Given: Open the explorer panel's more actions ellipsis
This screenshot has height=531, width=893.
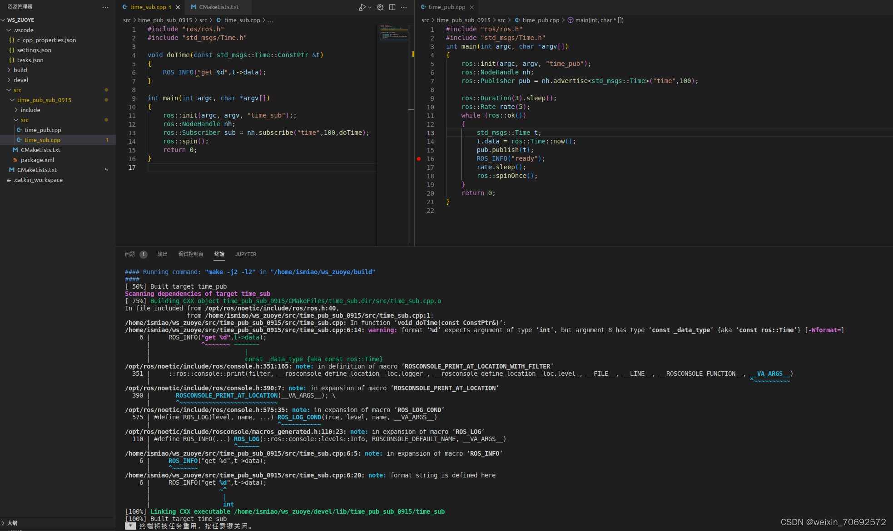Looking at the screenshot, I should tap(105, 7).
